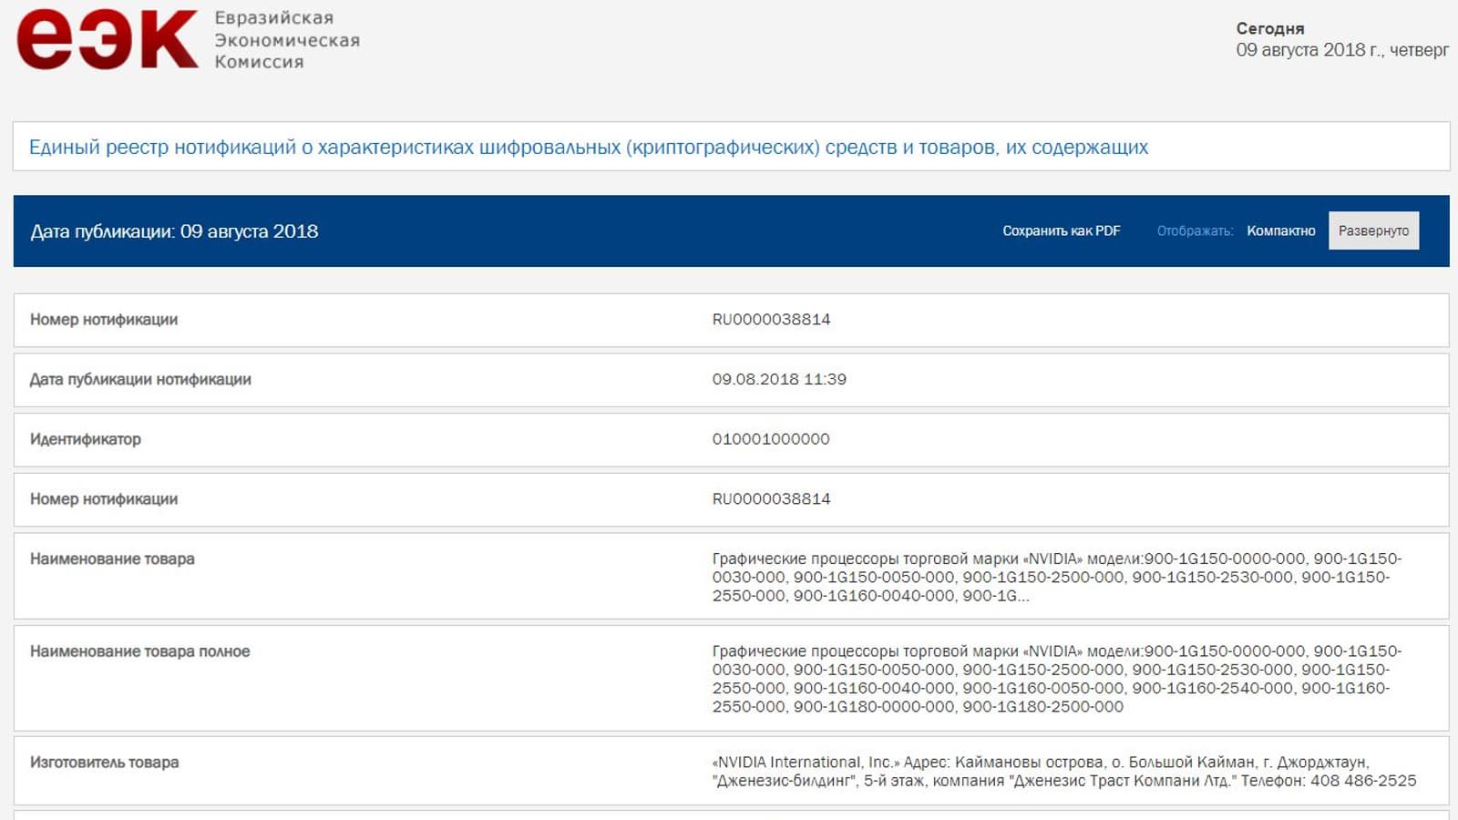This screenshot has width=1458, height=820.
Task: Click the Изготовитель товара label
Action: pos(104,763)
